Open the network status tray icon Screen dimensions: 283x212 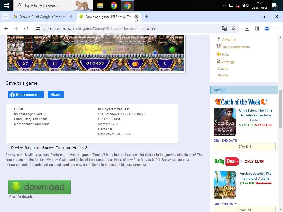[x=230, y=6]
